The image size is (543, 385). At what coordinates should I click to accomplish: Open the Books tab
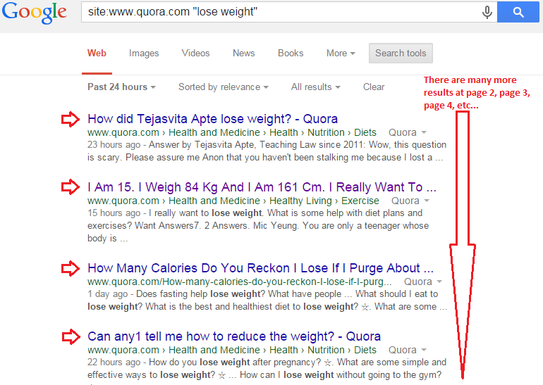click(x=291, y=53)
